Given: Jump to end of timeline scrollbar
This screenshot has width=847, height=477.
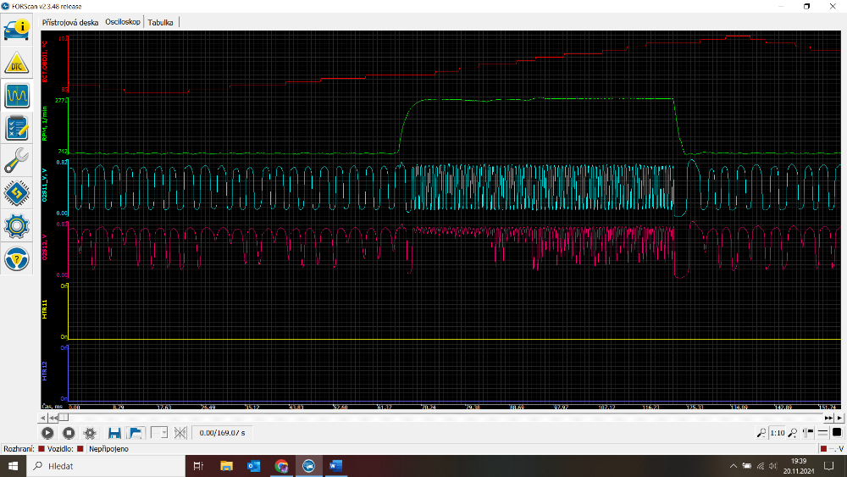Looking at the screenshot, I should click(x=828, y=418).
